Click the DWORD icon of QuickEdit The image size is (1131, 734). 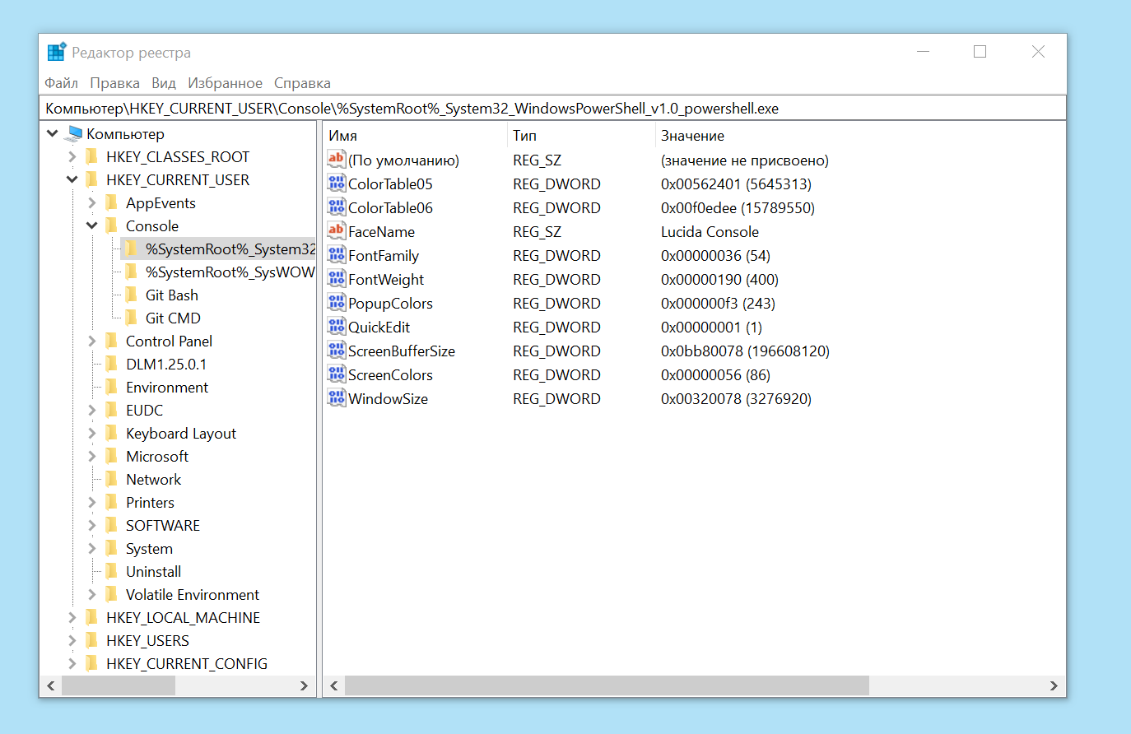(x=337, y=327)
